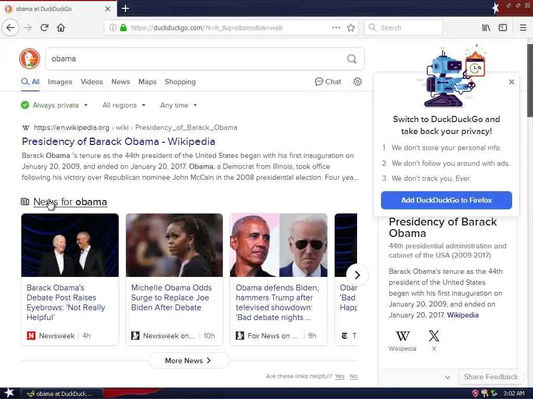Image resolution: width=533 pixels, height=399 pixels.
Task: Switch to the News tab
Action: point(121,82)
